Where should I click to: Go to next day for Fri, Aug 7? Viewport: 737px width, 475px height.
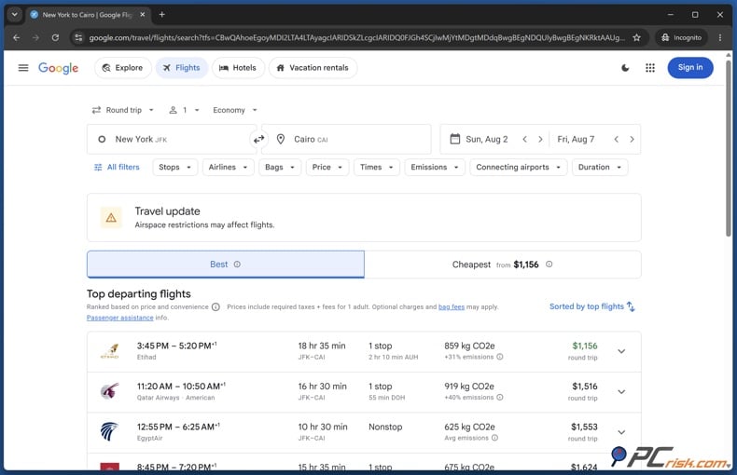[x=633, y=140]
